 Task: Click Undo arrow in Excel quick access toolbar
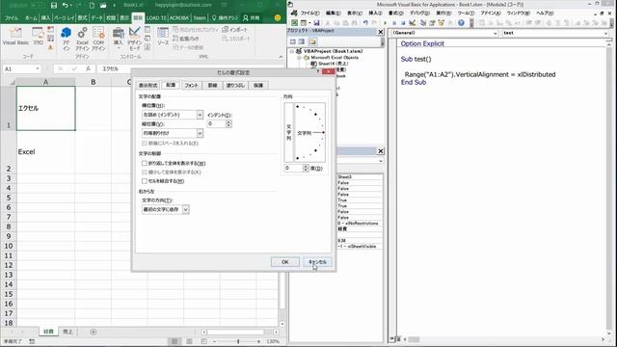pyautogui.click(x=65, y=6)
